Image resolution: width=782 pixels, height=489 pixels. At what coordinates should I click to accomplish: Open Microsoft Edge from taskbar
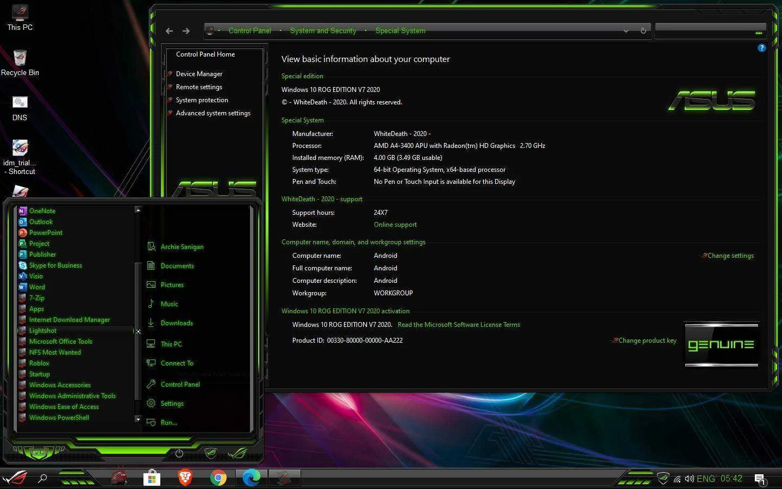pyautogui.click(x=251, y=478)
